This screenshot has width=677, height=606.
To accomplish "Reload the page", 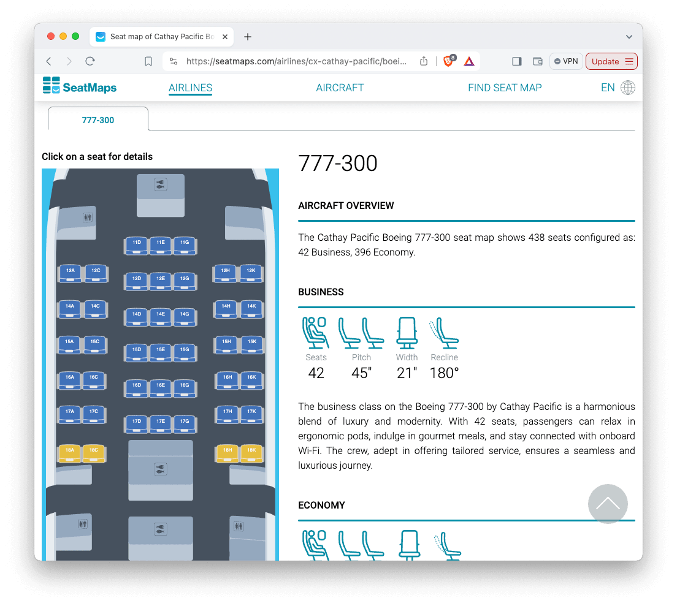I will point(90,61).
